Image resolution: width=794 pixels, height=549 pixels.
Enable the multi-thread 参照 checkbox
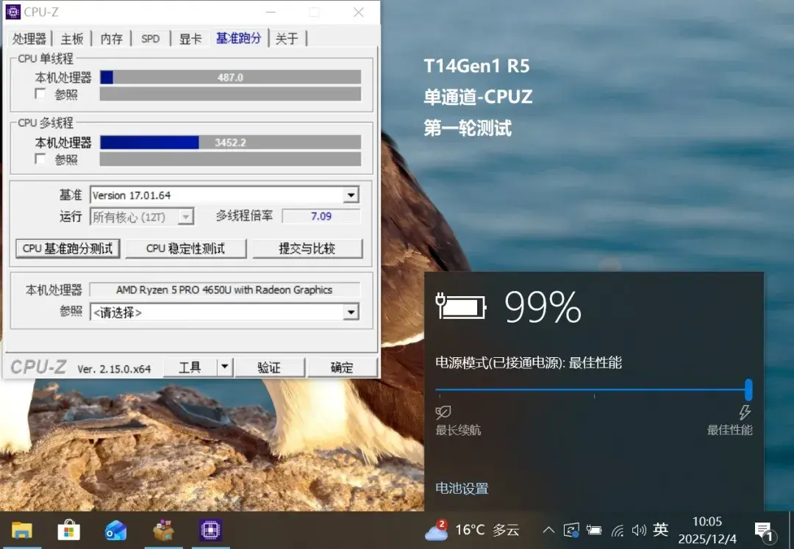click(x=40, y=159)
